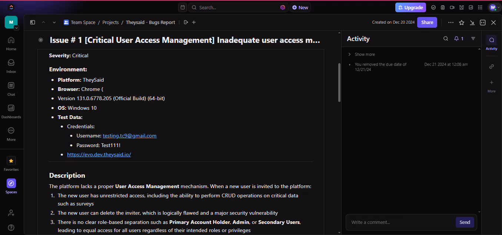Toggle the task status circle beside title
Viewport: 502px width, 235px height.
point(41,40)
